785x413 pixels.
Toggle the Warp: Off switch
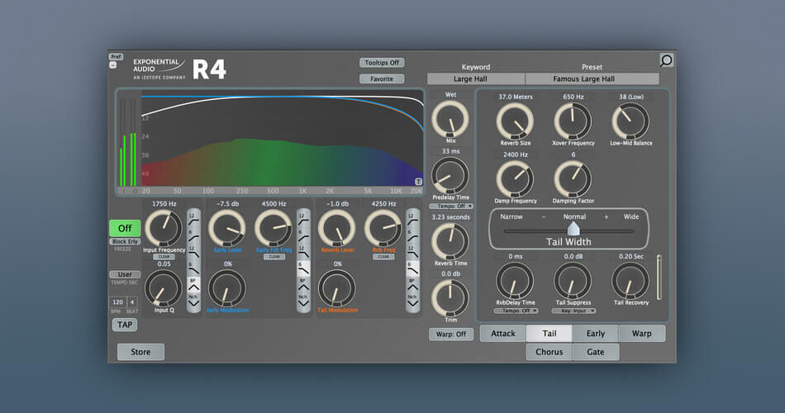coord(450,335)
